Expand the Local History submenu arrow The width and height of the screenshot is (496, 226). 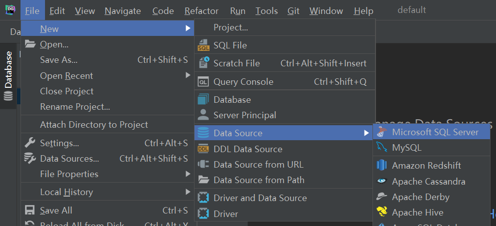point(188,192)
